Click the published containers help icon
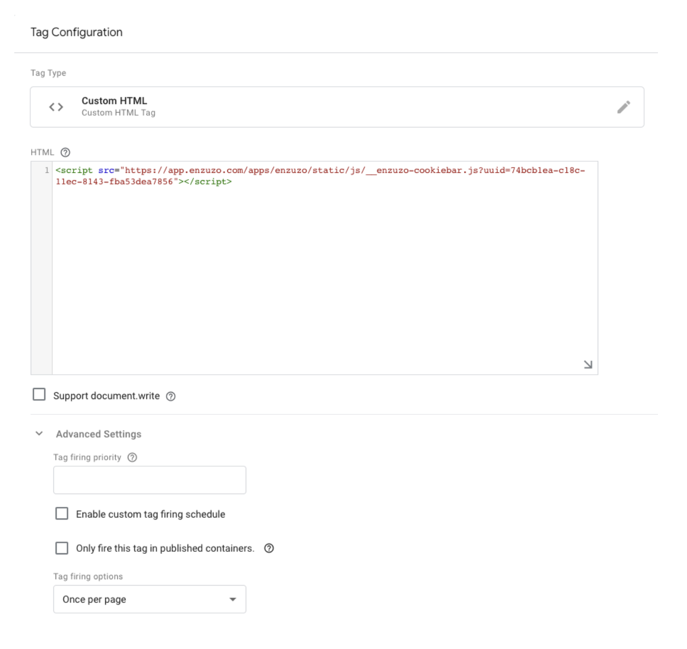The width and height of the screenshot is (687, 649). coord(269,549)
